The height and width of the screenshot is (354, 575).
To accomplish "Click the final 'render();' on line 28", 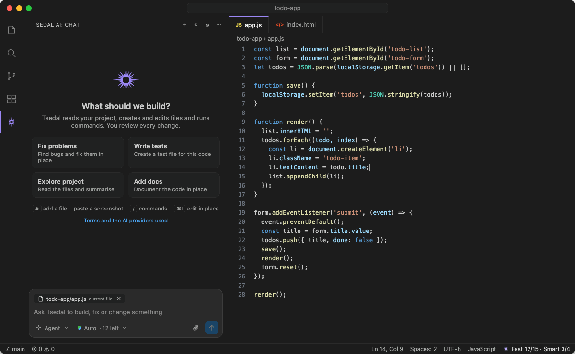I will [270, 294].
